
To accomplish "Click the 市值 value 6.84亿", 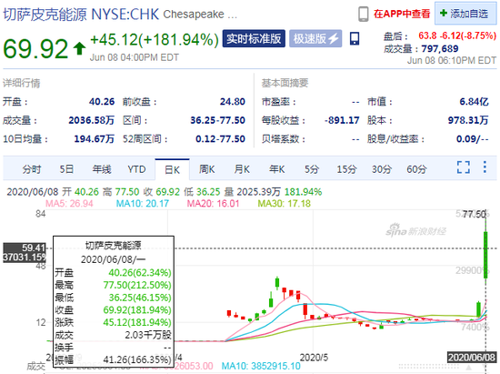I will [x=474, y=102].
